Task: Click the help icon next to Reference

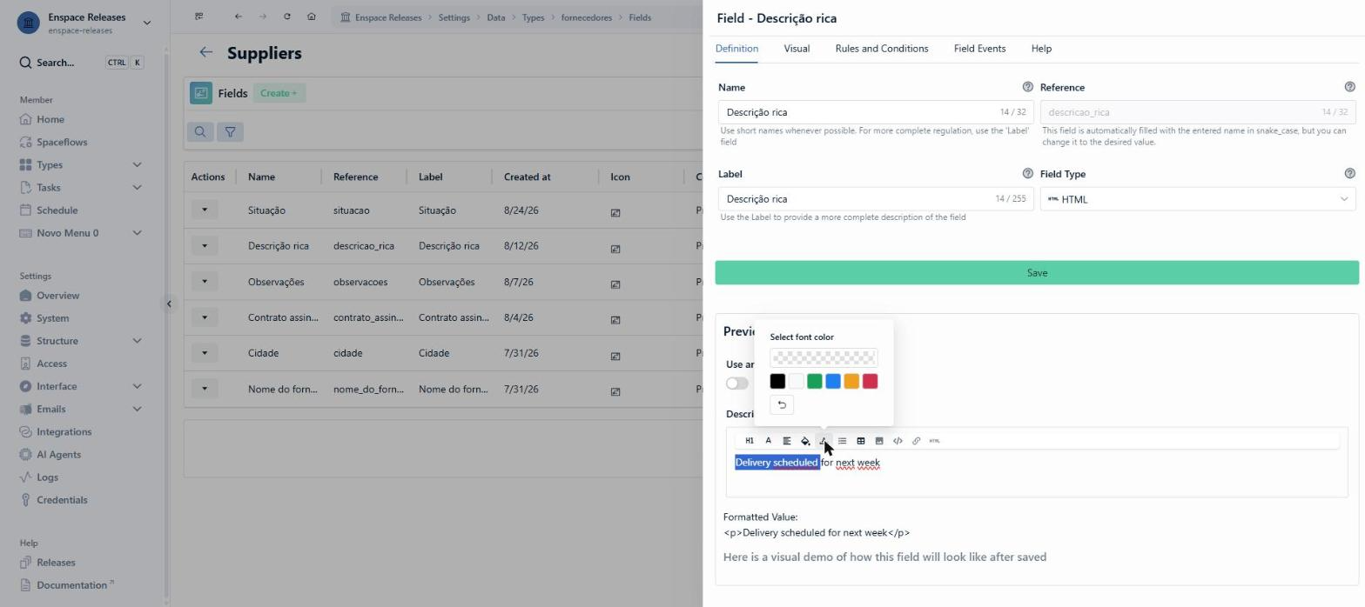Action: tap(1350, 87)
